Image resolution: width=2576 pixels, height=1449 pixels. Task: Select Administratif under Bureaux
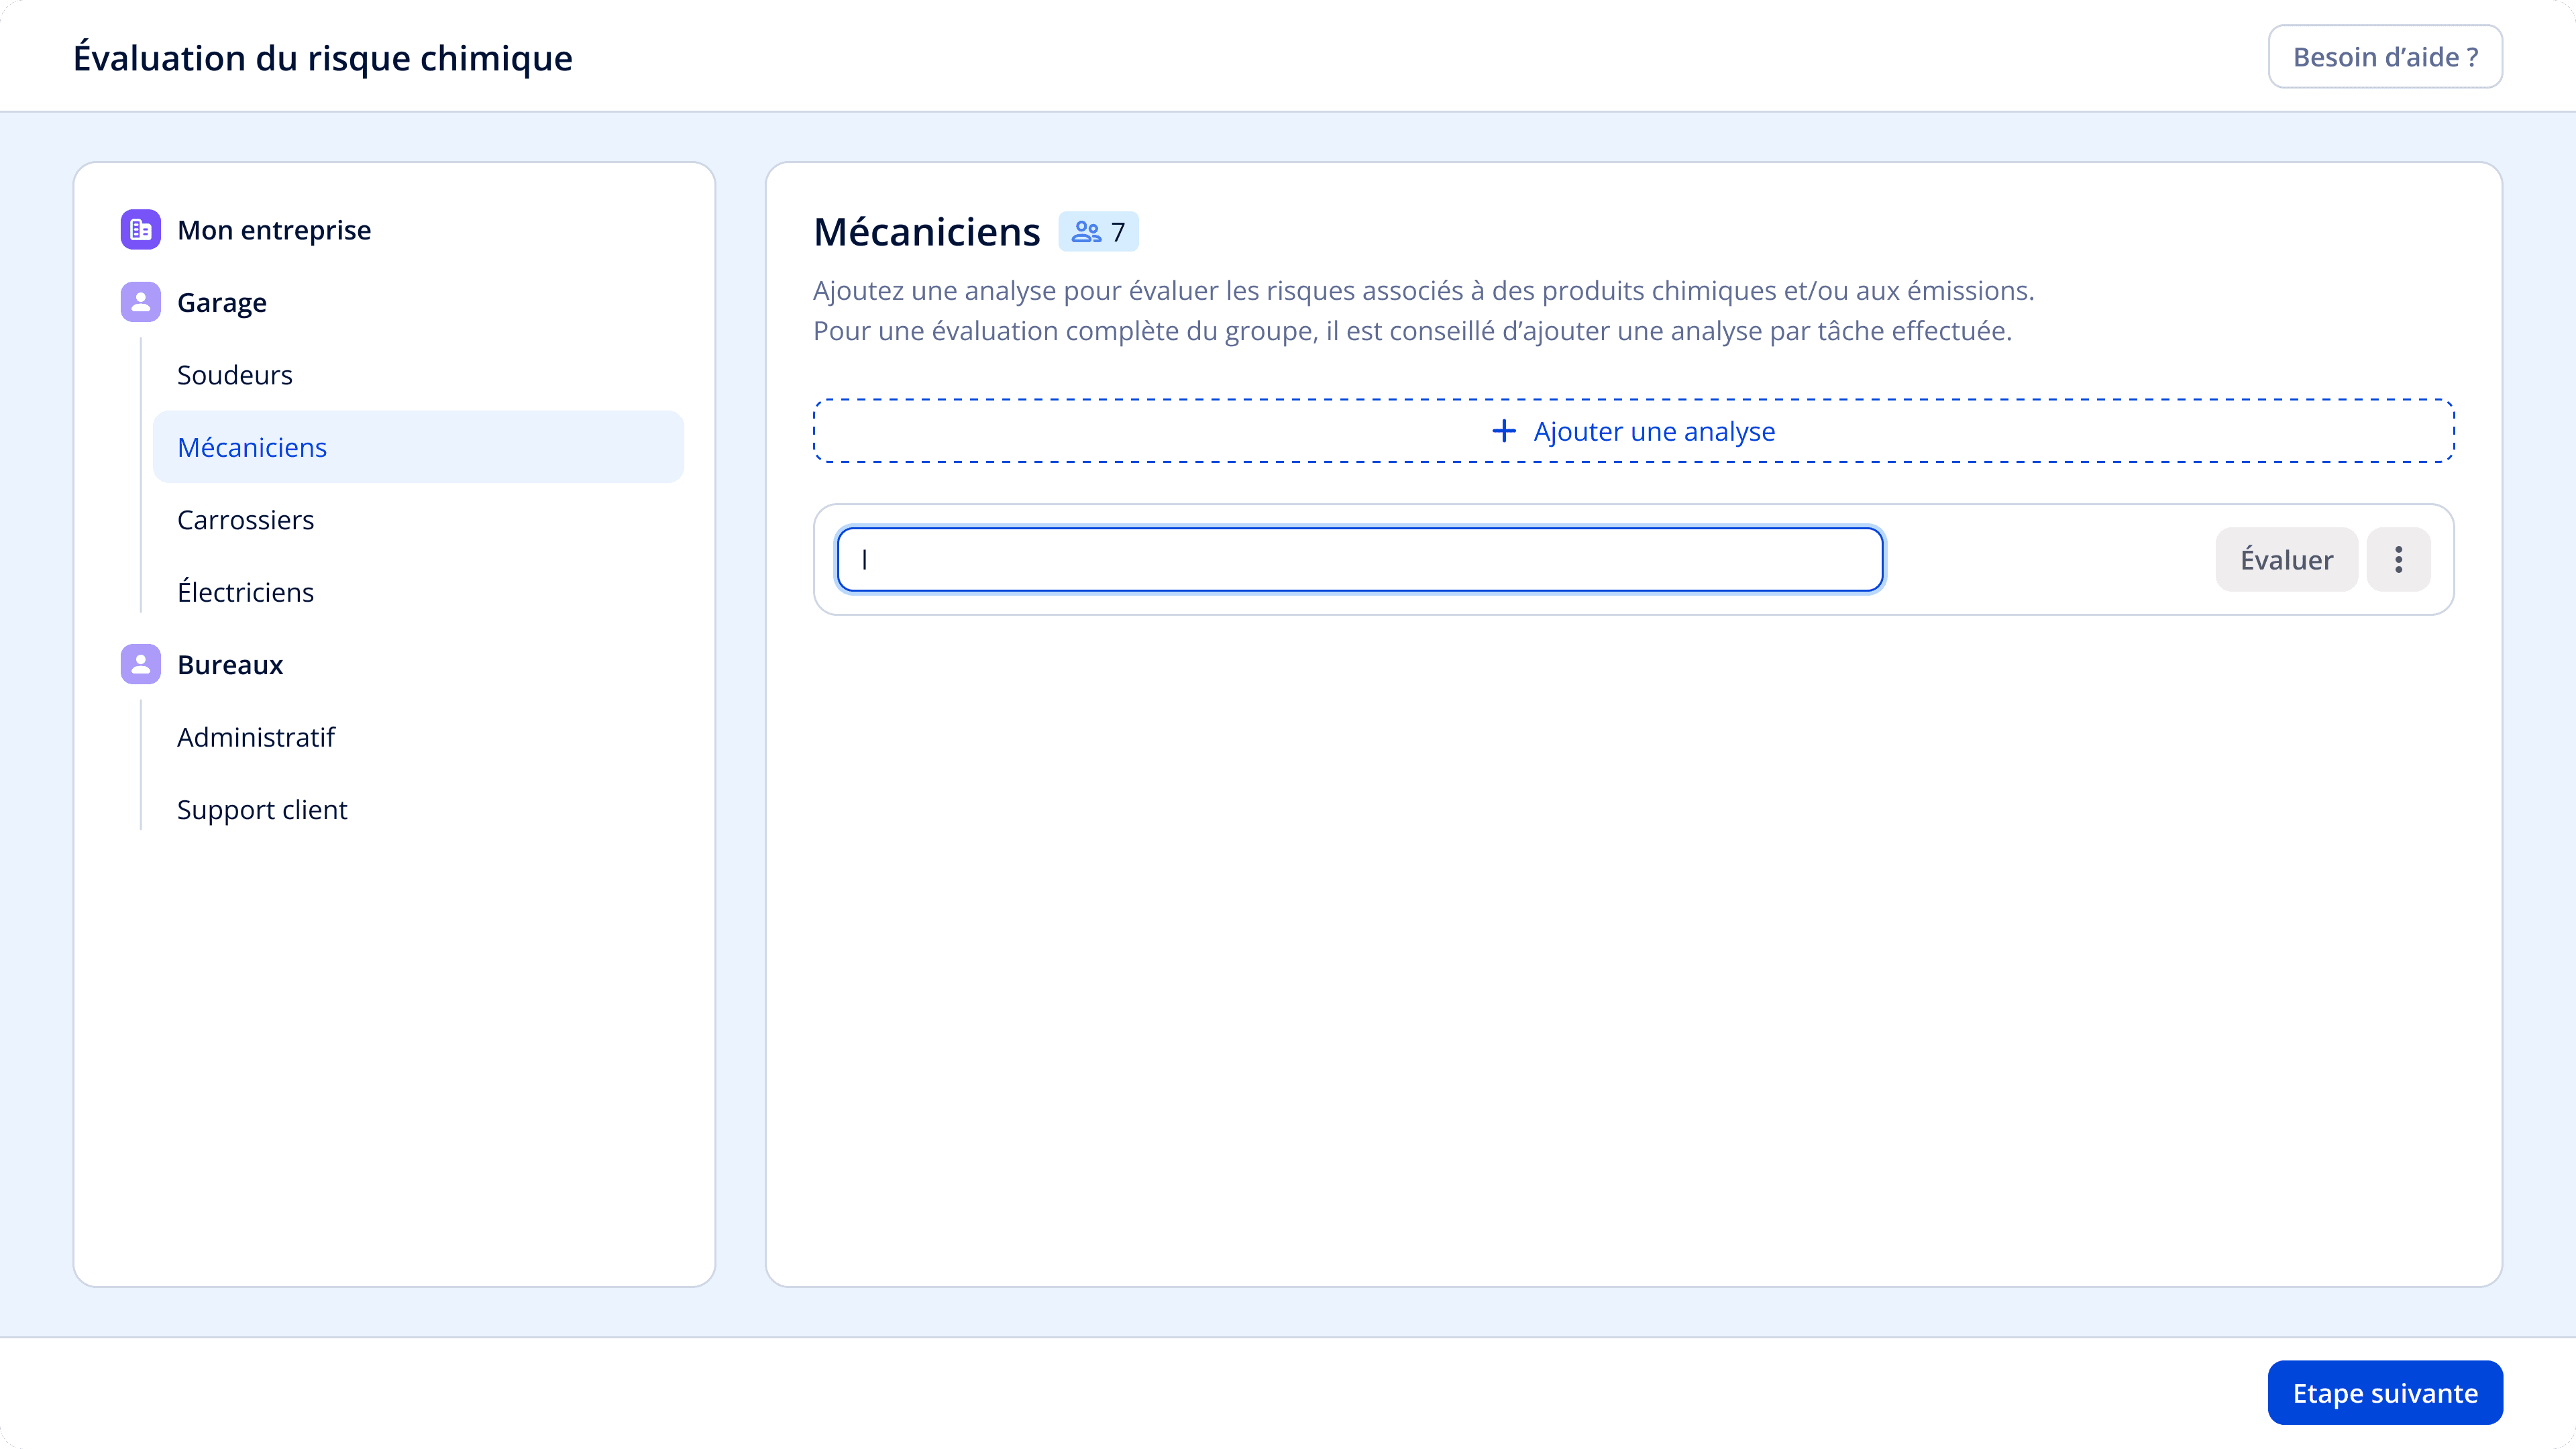[x=256, y=737]
